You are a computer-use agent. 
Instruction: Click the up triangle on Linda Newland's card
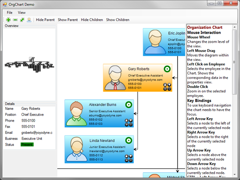(x=127, y=156)
